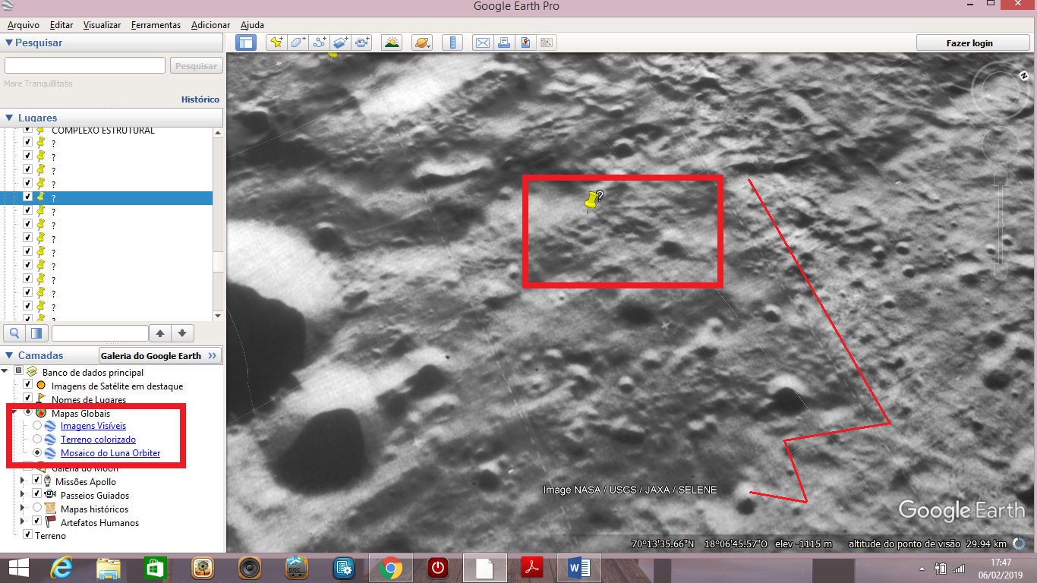Open the ruler measuring tool
Screen dimensions: 1037x583
(x=452, y=43)
